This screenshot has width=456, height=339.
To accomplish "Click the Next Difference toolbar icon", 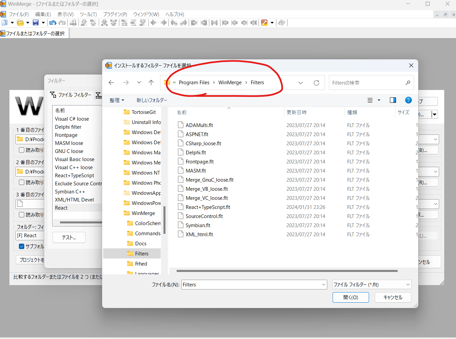I will pyautogui.click(x=84, y=23).
